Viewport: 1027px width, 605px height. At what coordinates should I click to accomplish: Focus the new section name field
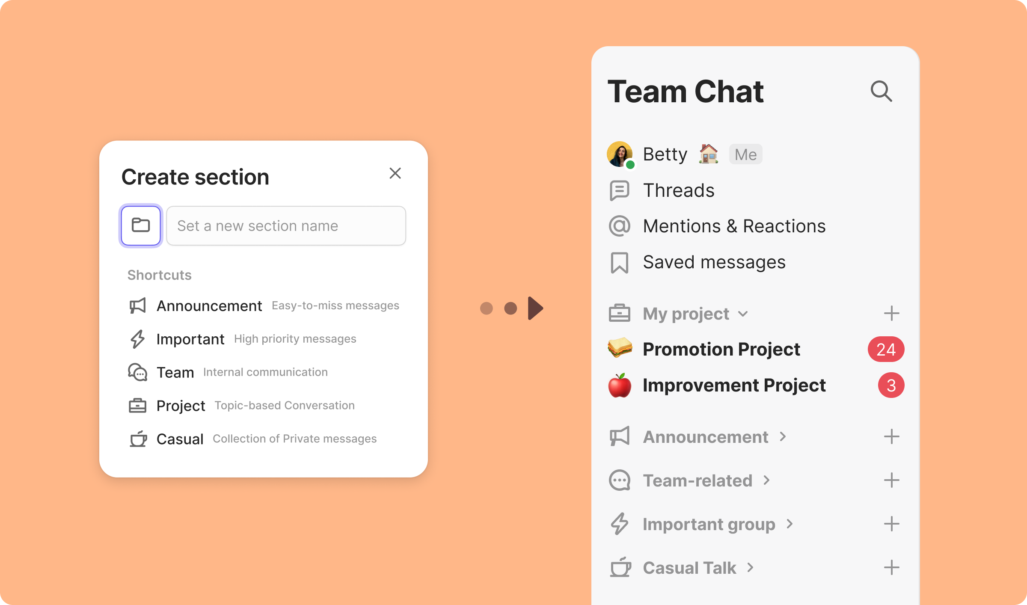point(286,225)
